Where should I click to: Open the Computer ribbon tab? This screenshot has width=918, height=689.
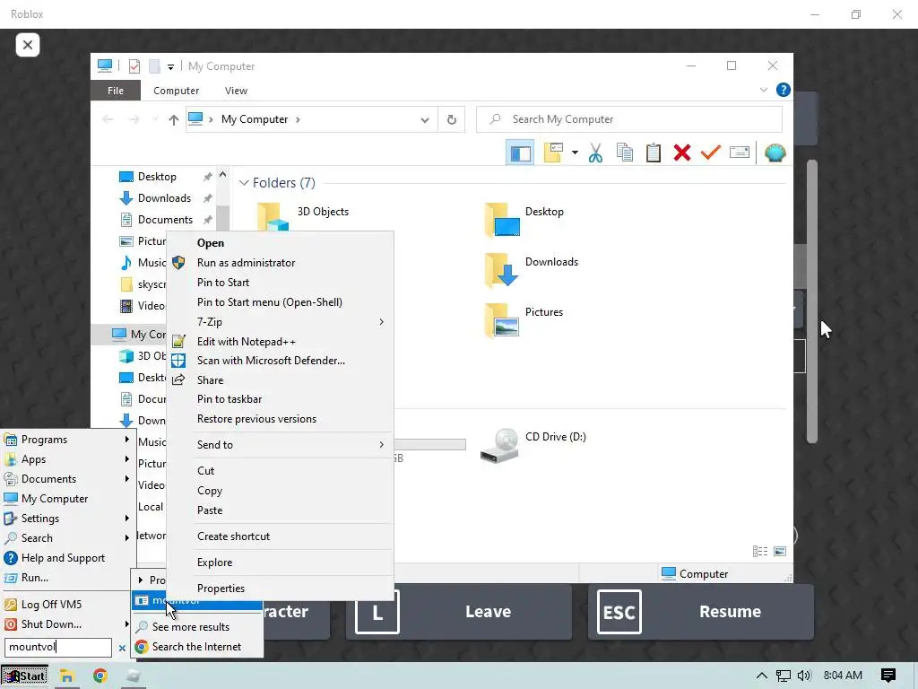177,91
